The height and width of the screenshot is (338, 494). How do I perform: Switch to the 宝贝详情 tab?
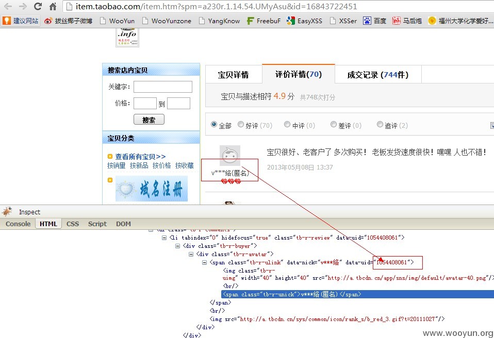(x=233, y=75)
